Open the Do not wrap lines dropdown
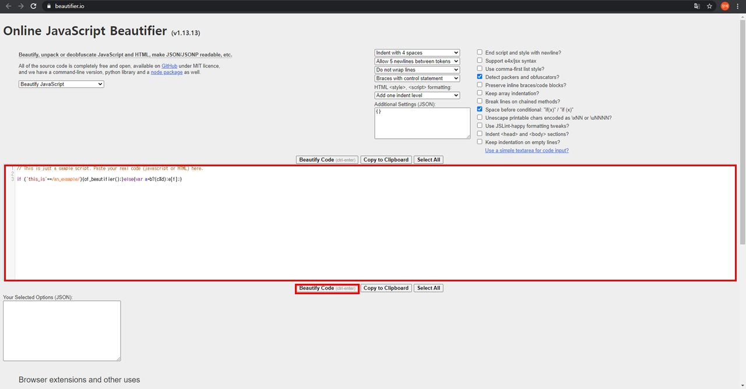This screenshot has height=389, width=746. 417,70
